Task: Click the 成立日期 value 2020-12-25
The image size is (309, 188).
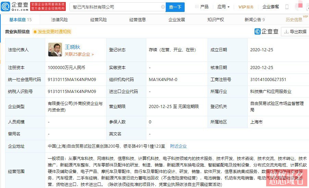Action: 261,50
